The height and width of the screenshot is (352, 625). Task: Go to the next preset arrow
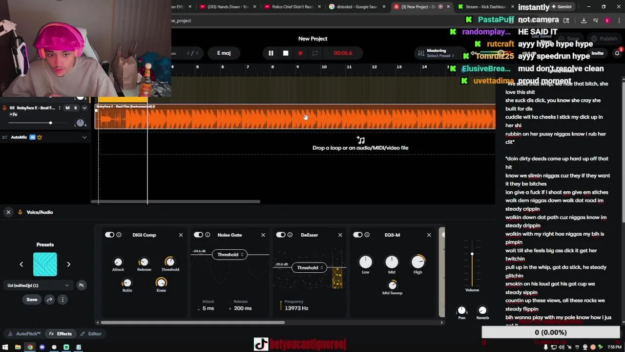pyautogui.click(x=68, y=264)
